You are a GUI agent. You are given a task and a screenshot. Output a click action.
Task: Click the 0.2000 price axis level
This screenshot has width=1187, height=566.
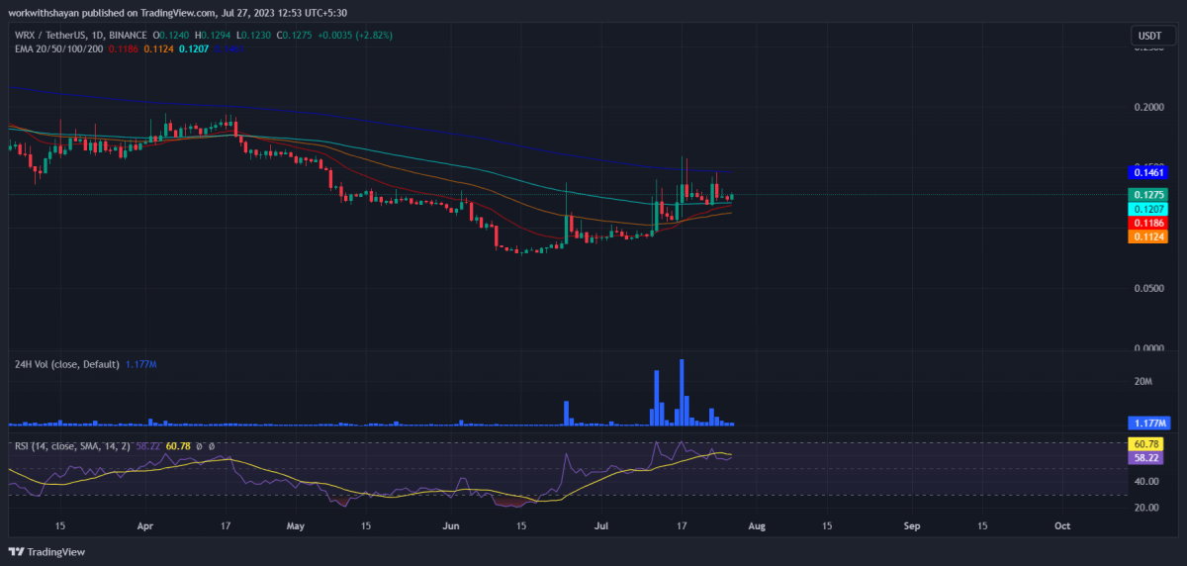[x=1148, y=107]
